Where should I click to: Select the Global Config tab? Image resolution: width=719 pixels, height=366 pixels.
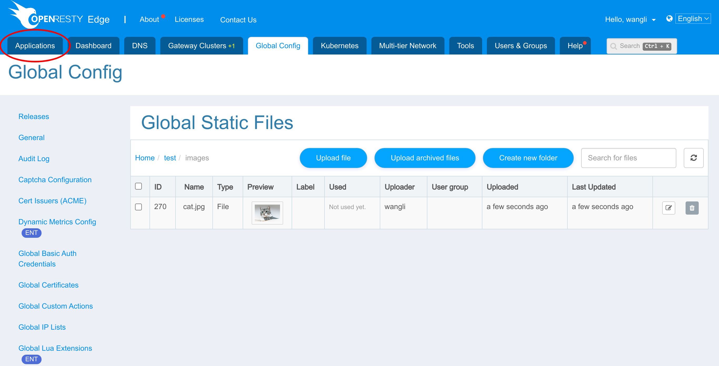pos(278,46)
